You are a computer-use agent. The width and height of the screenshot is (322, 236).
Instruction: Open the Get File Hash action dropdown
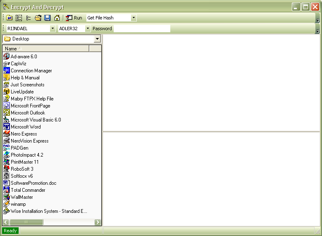point(134,18)
